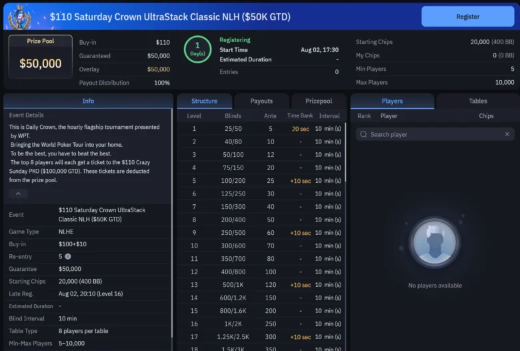The height and width of the screenshot is (351, 520).
Task: Select the Players tab
Action: pyautogui.click(x=392, y=101)
